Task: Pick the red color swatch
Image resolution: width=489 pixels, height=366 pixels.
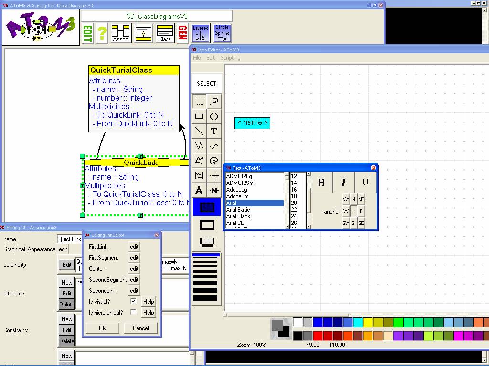Action: [318, 335]
